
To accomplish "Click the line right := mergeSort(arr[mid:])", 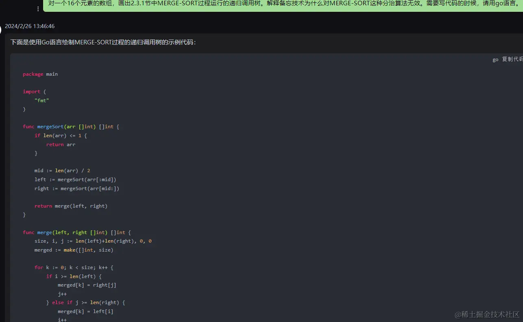I will [x=77, y=188].
